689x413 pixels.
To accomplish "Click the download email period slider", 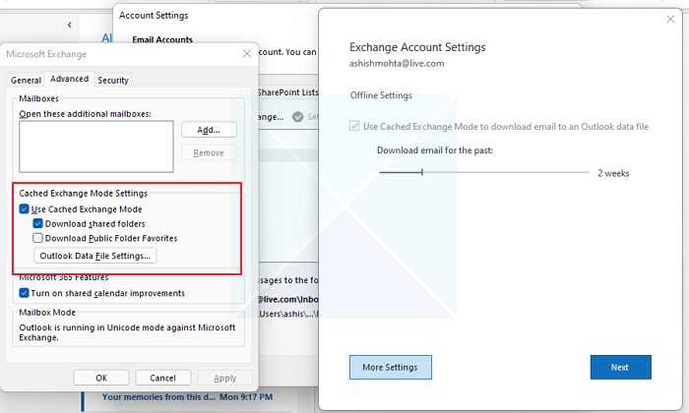I will tap(483, 172).
